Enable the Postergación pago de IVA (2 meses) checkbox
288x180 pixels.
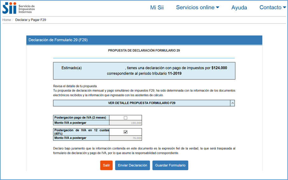coord(126,118)
